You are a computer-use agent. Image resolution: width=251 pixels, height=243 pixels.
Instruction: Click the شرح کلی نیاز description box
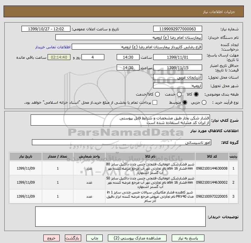pyautogui.click(x=120, y=120)
